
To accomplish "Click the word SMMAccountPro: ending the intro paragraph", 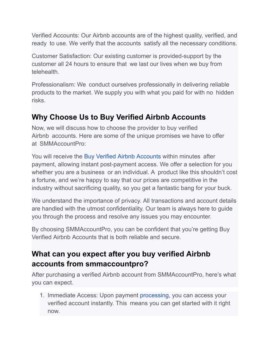I will (x=63, y=144).
